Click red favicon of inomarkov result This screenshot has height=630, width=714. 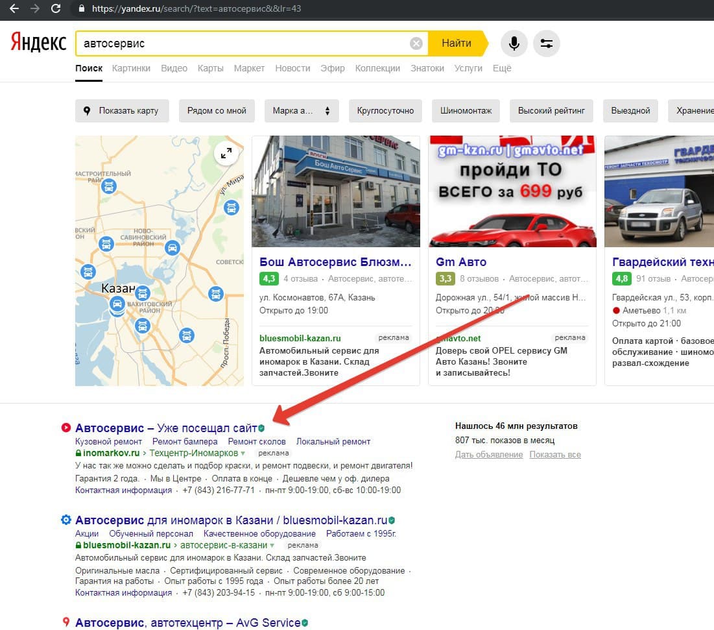[66, 428]
